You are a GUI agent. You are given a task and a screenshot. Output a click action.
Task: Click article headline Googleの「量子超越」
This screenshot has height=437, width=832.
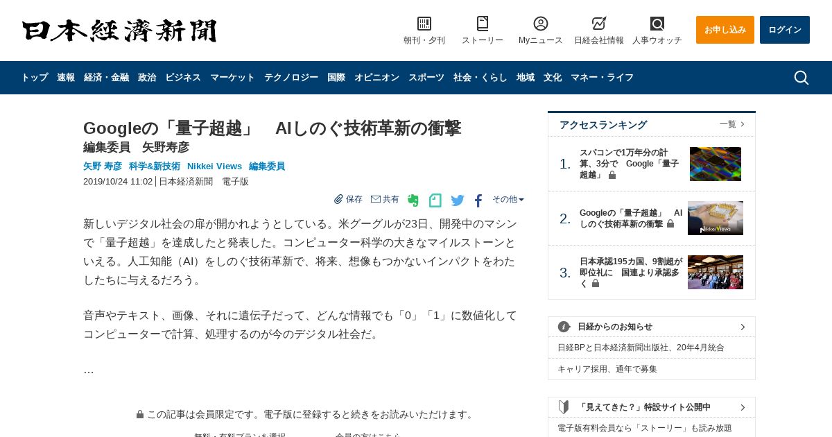[x=272, y=128]
